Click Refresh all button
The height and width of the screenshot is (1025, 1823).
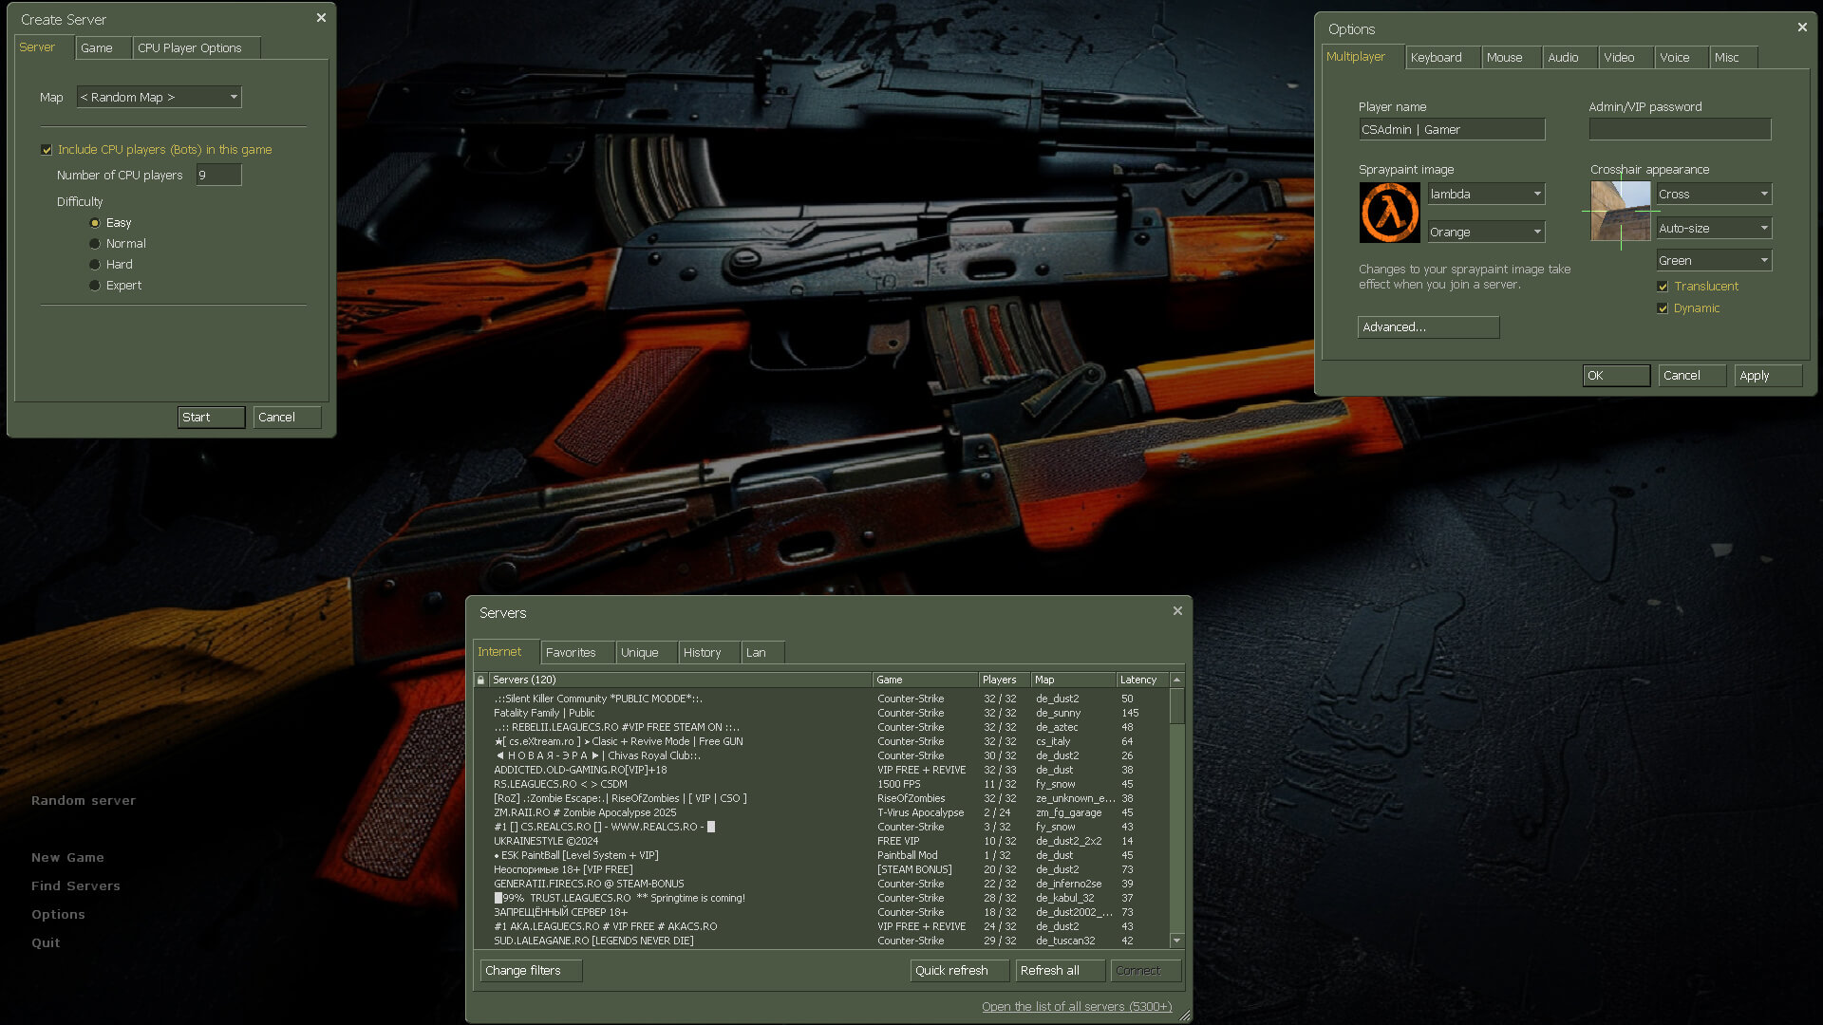tap(1061, 970)
